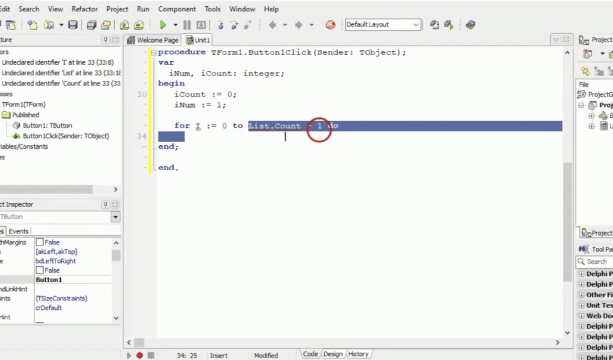Pin the Object Inspector panel

[x=105, y=204]
